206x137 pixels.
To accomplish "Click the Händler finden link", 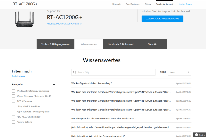I will tap(185, 4).
